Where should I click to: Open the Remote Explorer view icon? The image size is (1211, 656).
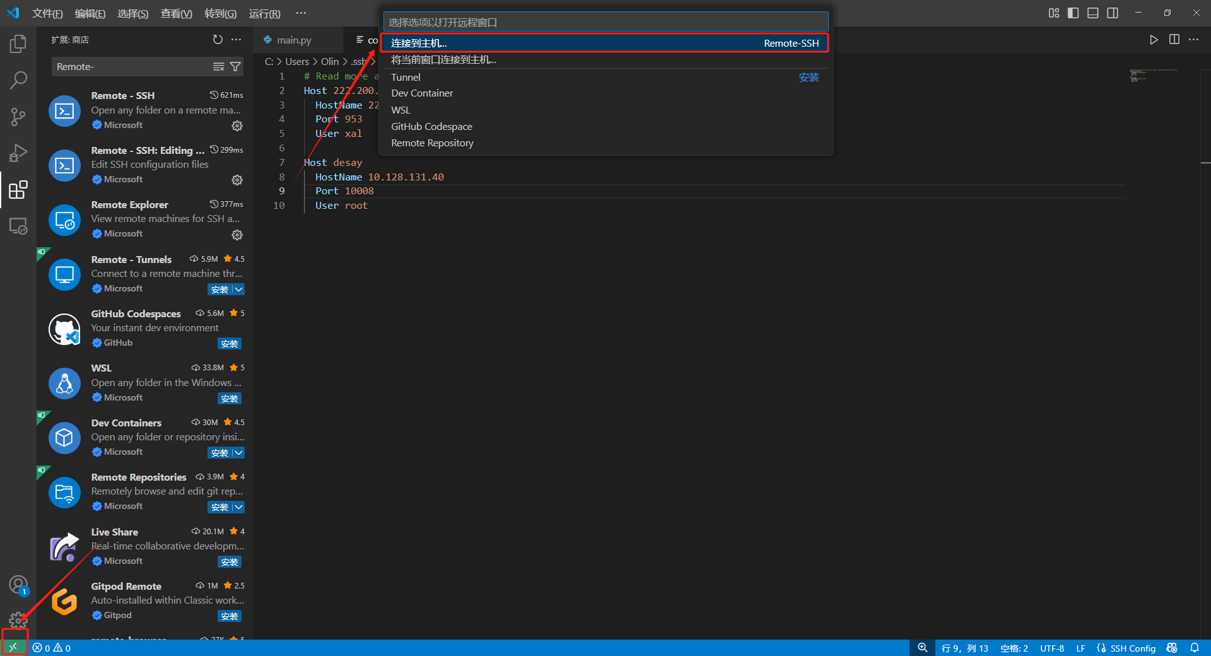click(x=18, y=226)
